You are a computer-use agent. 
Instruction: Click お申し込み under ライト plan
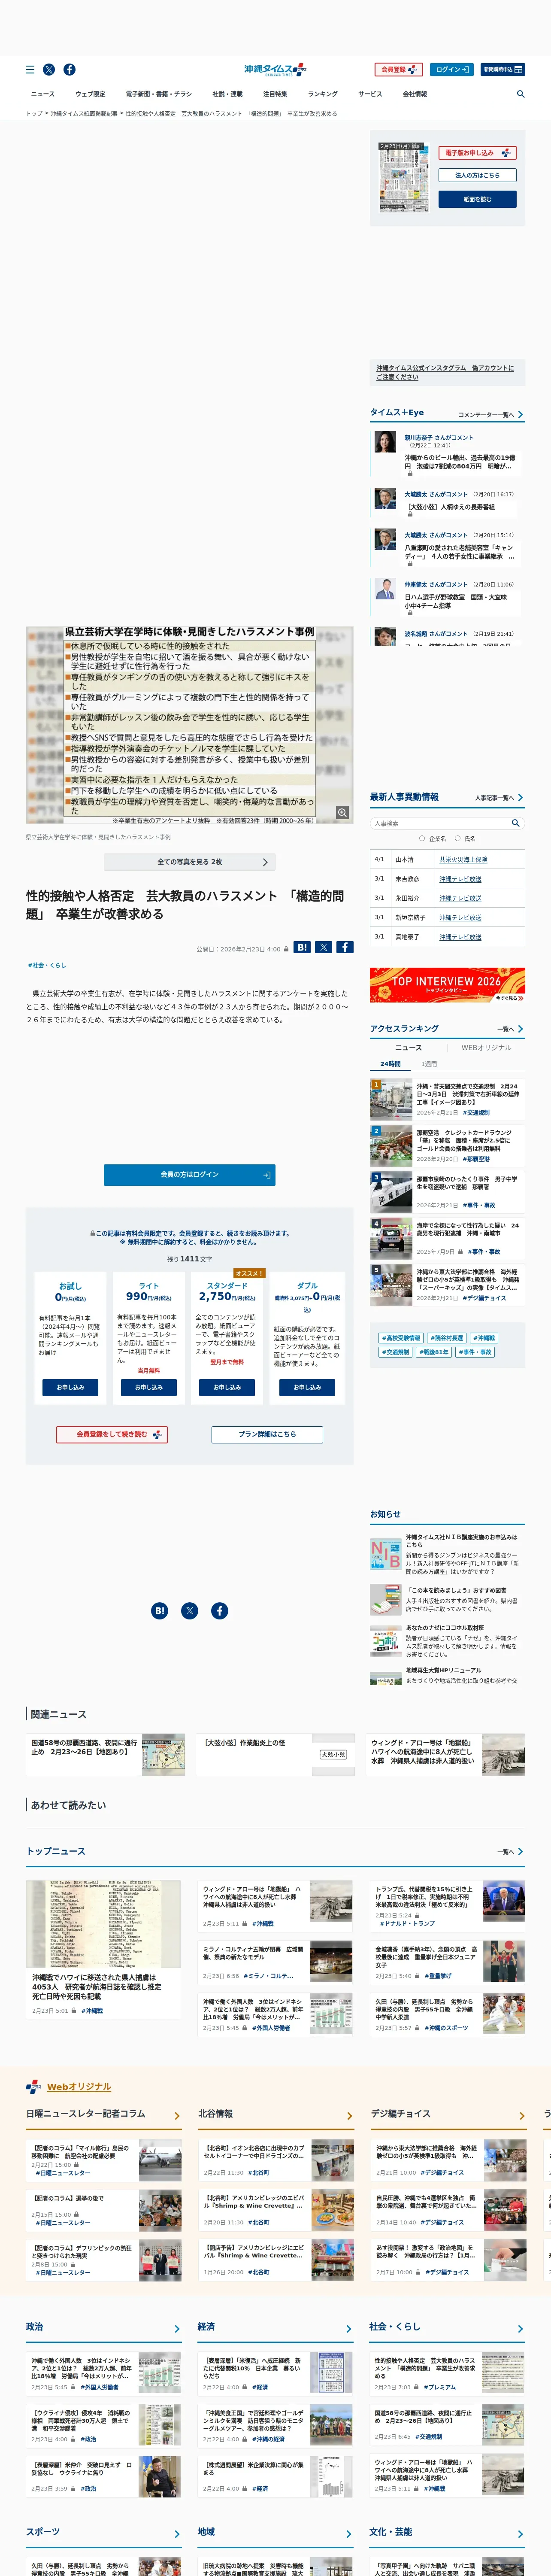point(149,1388)
